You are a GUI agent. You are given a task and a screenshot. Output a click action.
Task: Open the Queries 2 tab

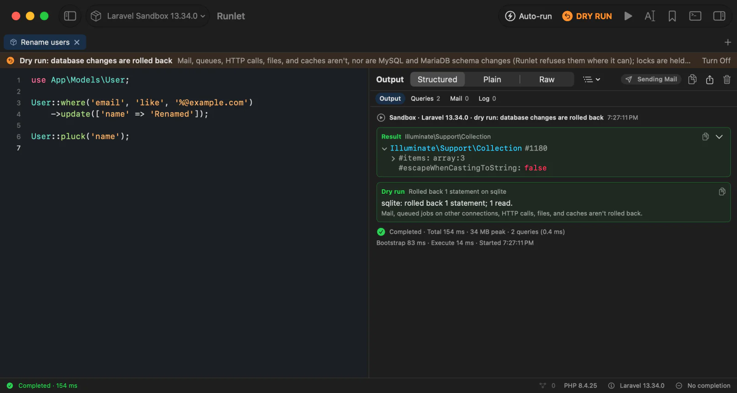[425, 98]
